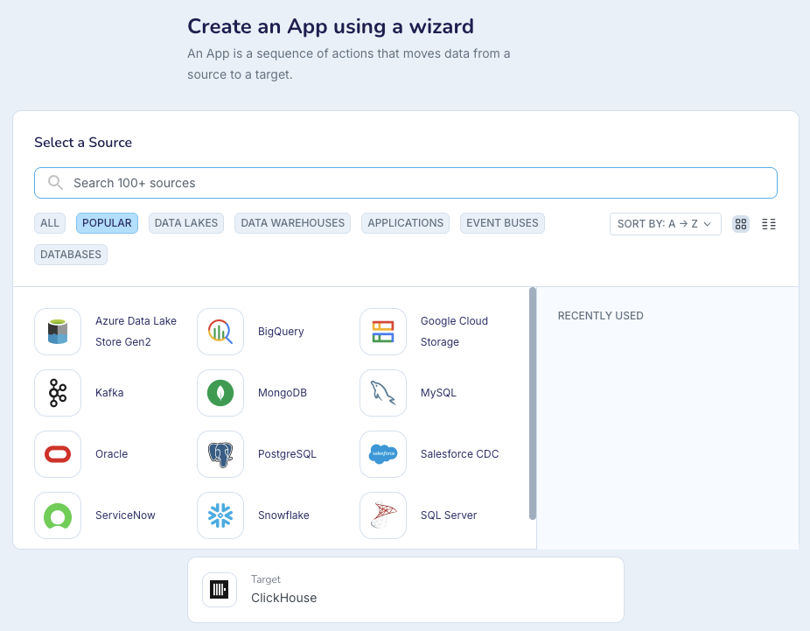Click the BigQuery label

(281, 332)
